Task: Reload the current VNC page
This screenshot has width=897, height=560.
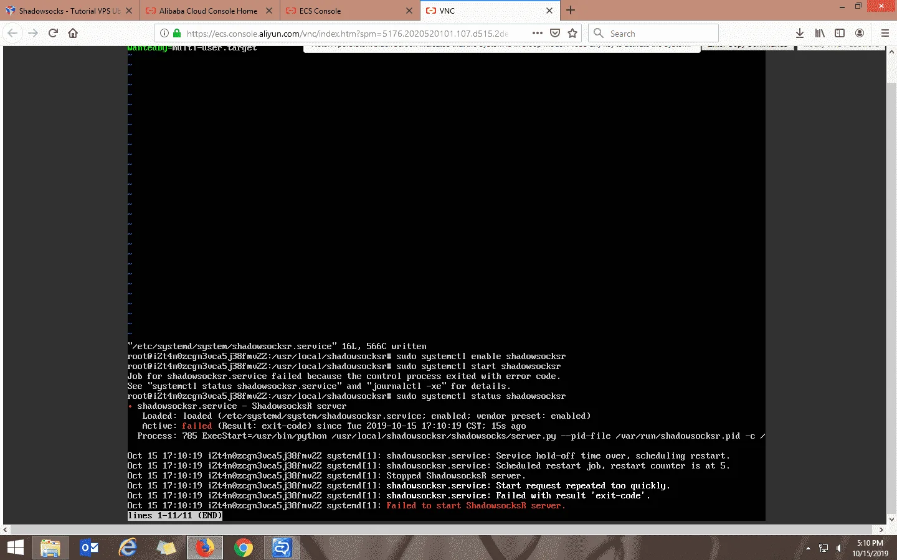Action: coord(53,33)
